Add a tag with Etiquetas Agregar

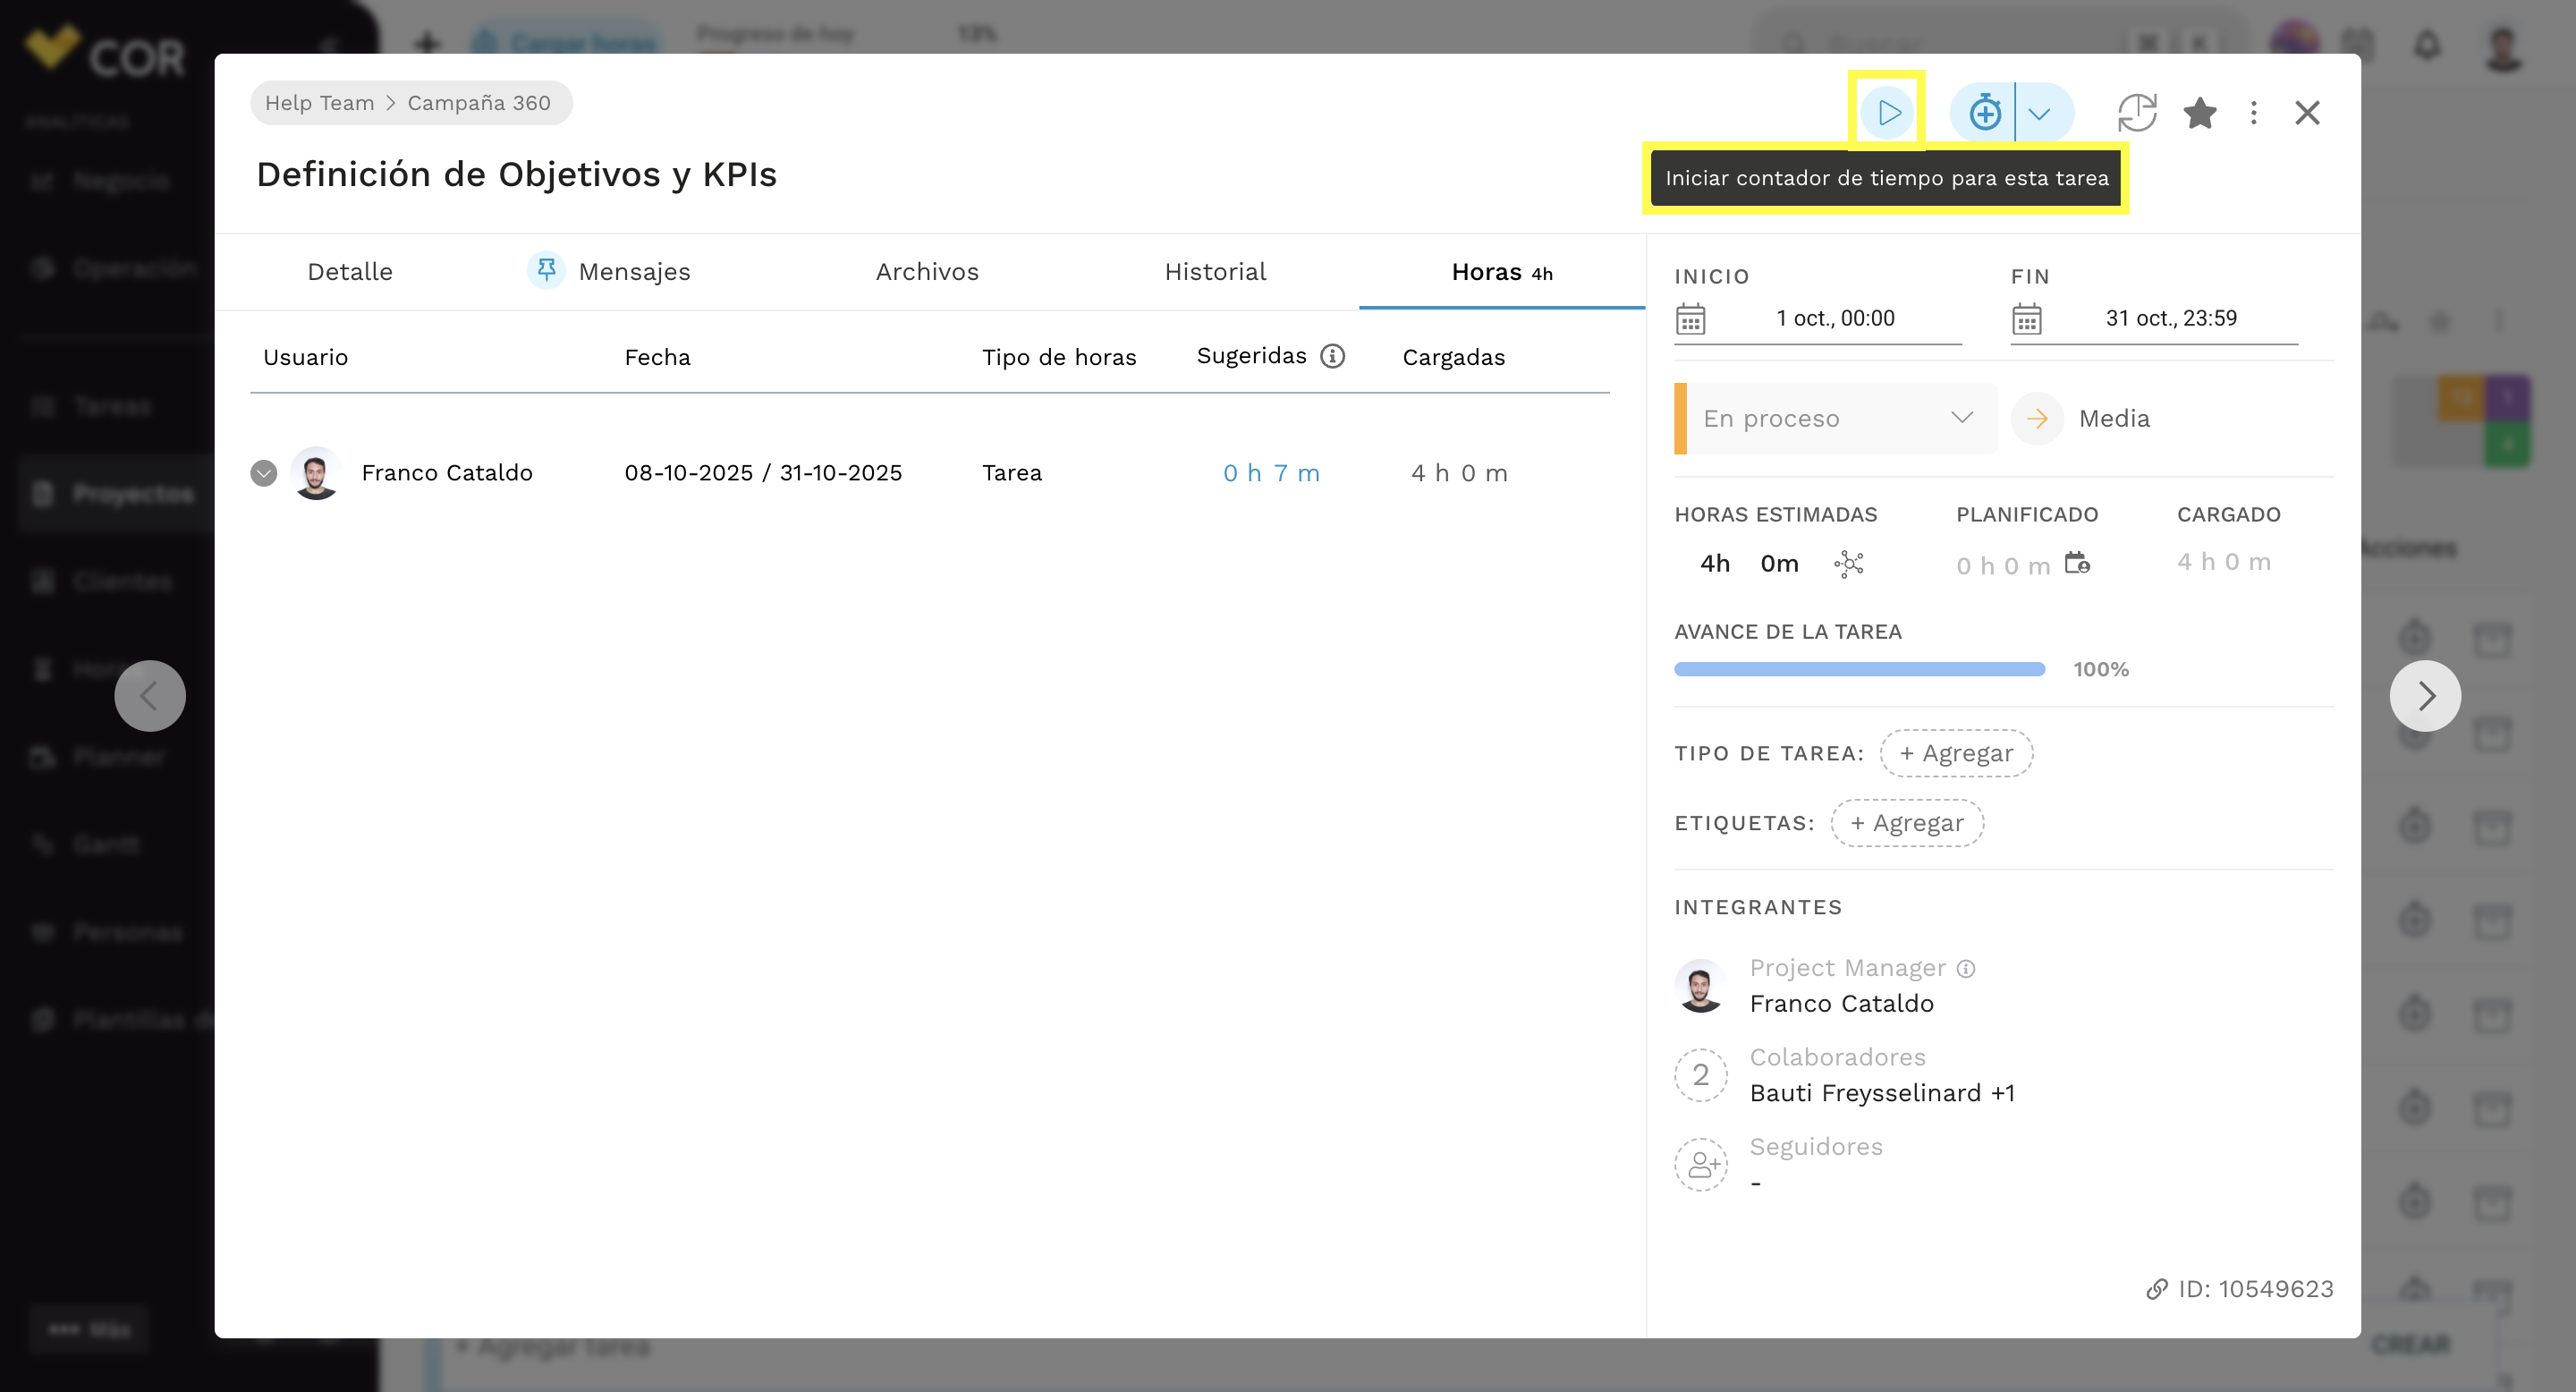click(1907, 823)
